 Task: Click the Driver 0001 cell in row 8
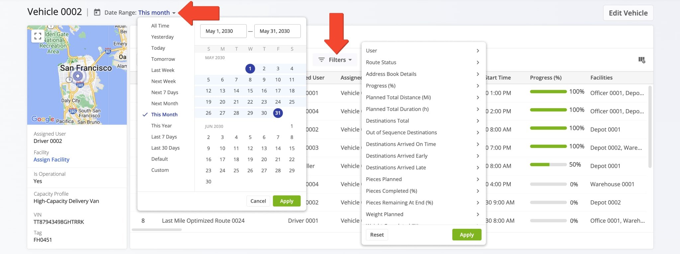pos(303,221)
